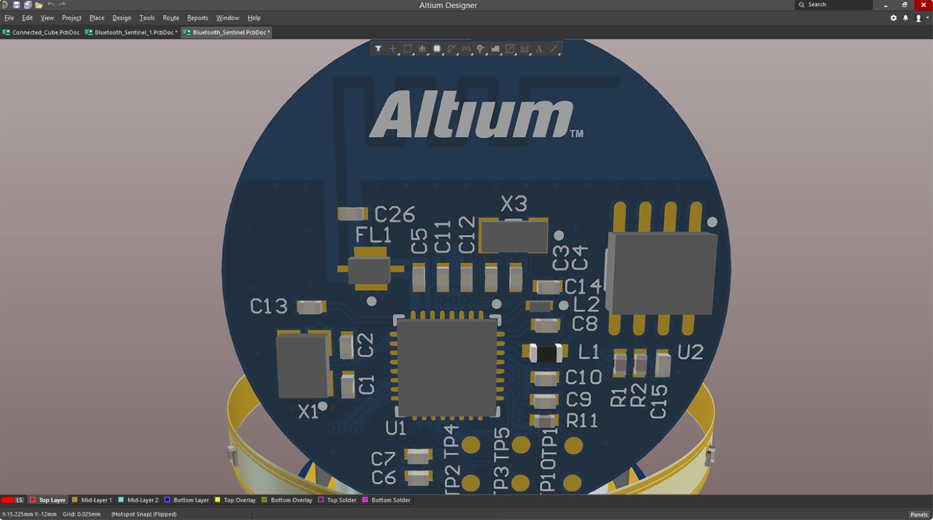Click the red current layer color box

tap(8, 500)
